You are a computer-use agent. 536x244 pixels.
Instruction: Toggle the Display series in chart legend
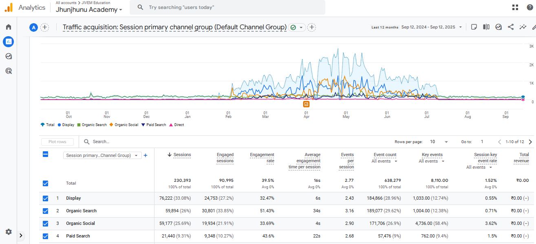[x=66, y=125]
